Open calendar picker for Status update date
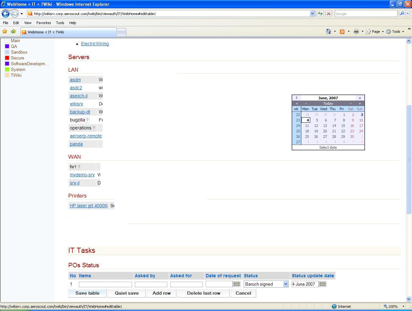412x311 pixels. pos(323,284)
